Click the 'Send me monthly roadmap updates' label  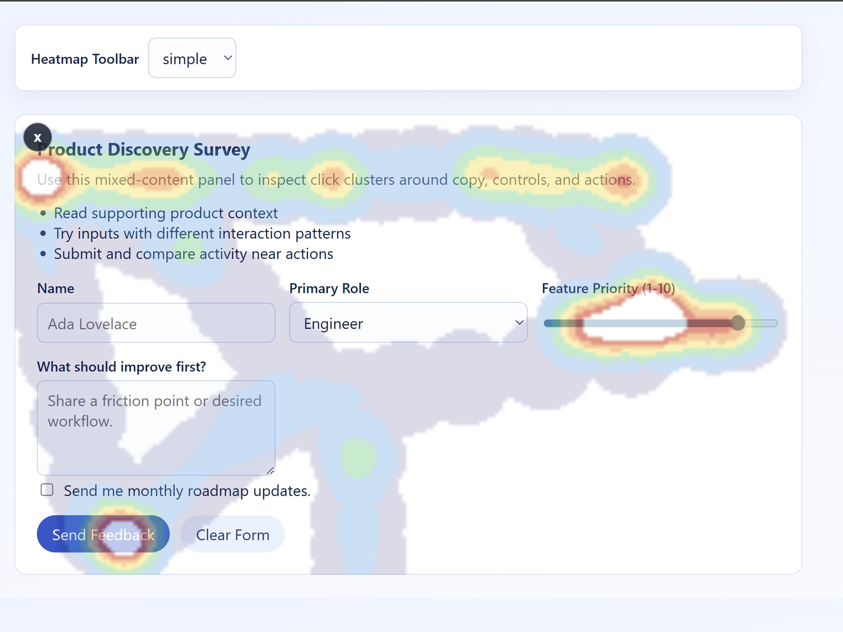[x=187, y=491]
